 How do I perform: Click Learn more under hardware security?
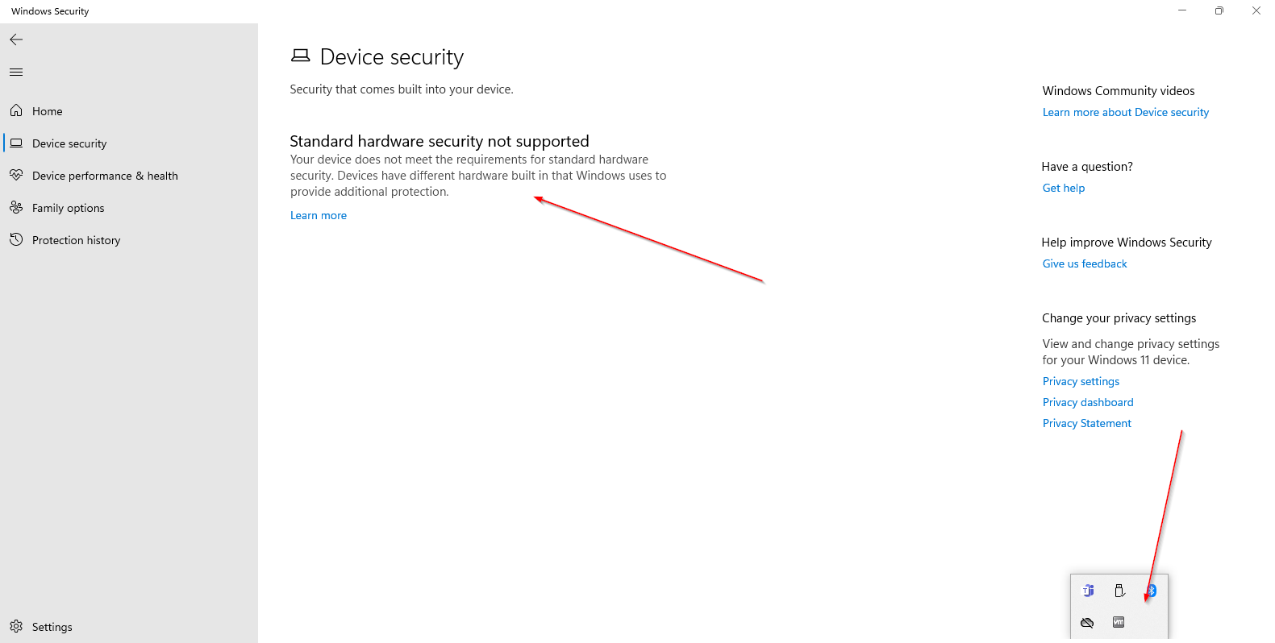point(319,215)
